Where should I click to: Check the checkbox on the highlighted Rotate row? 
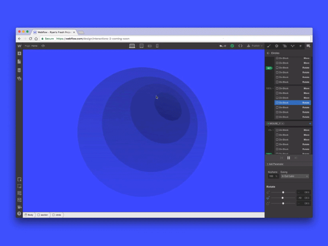277,102
